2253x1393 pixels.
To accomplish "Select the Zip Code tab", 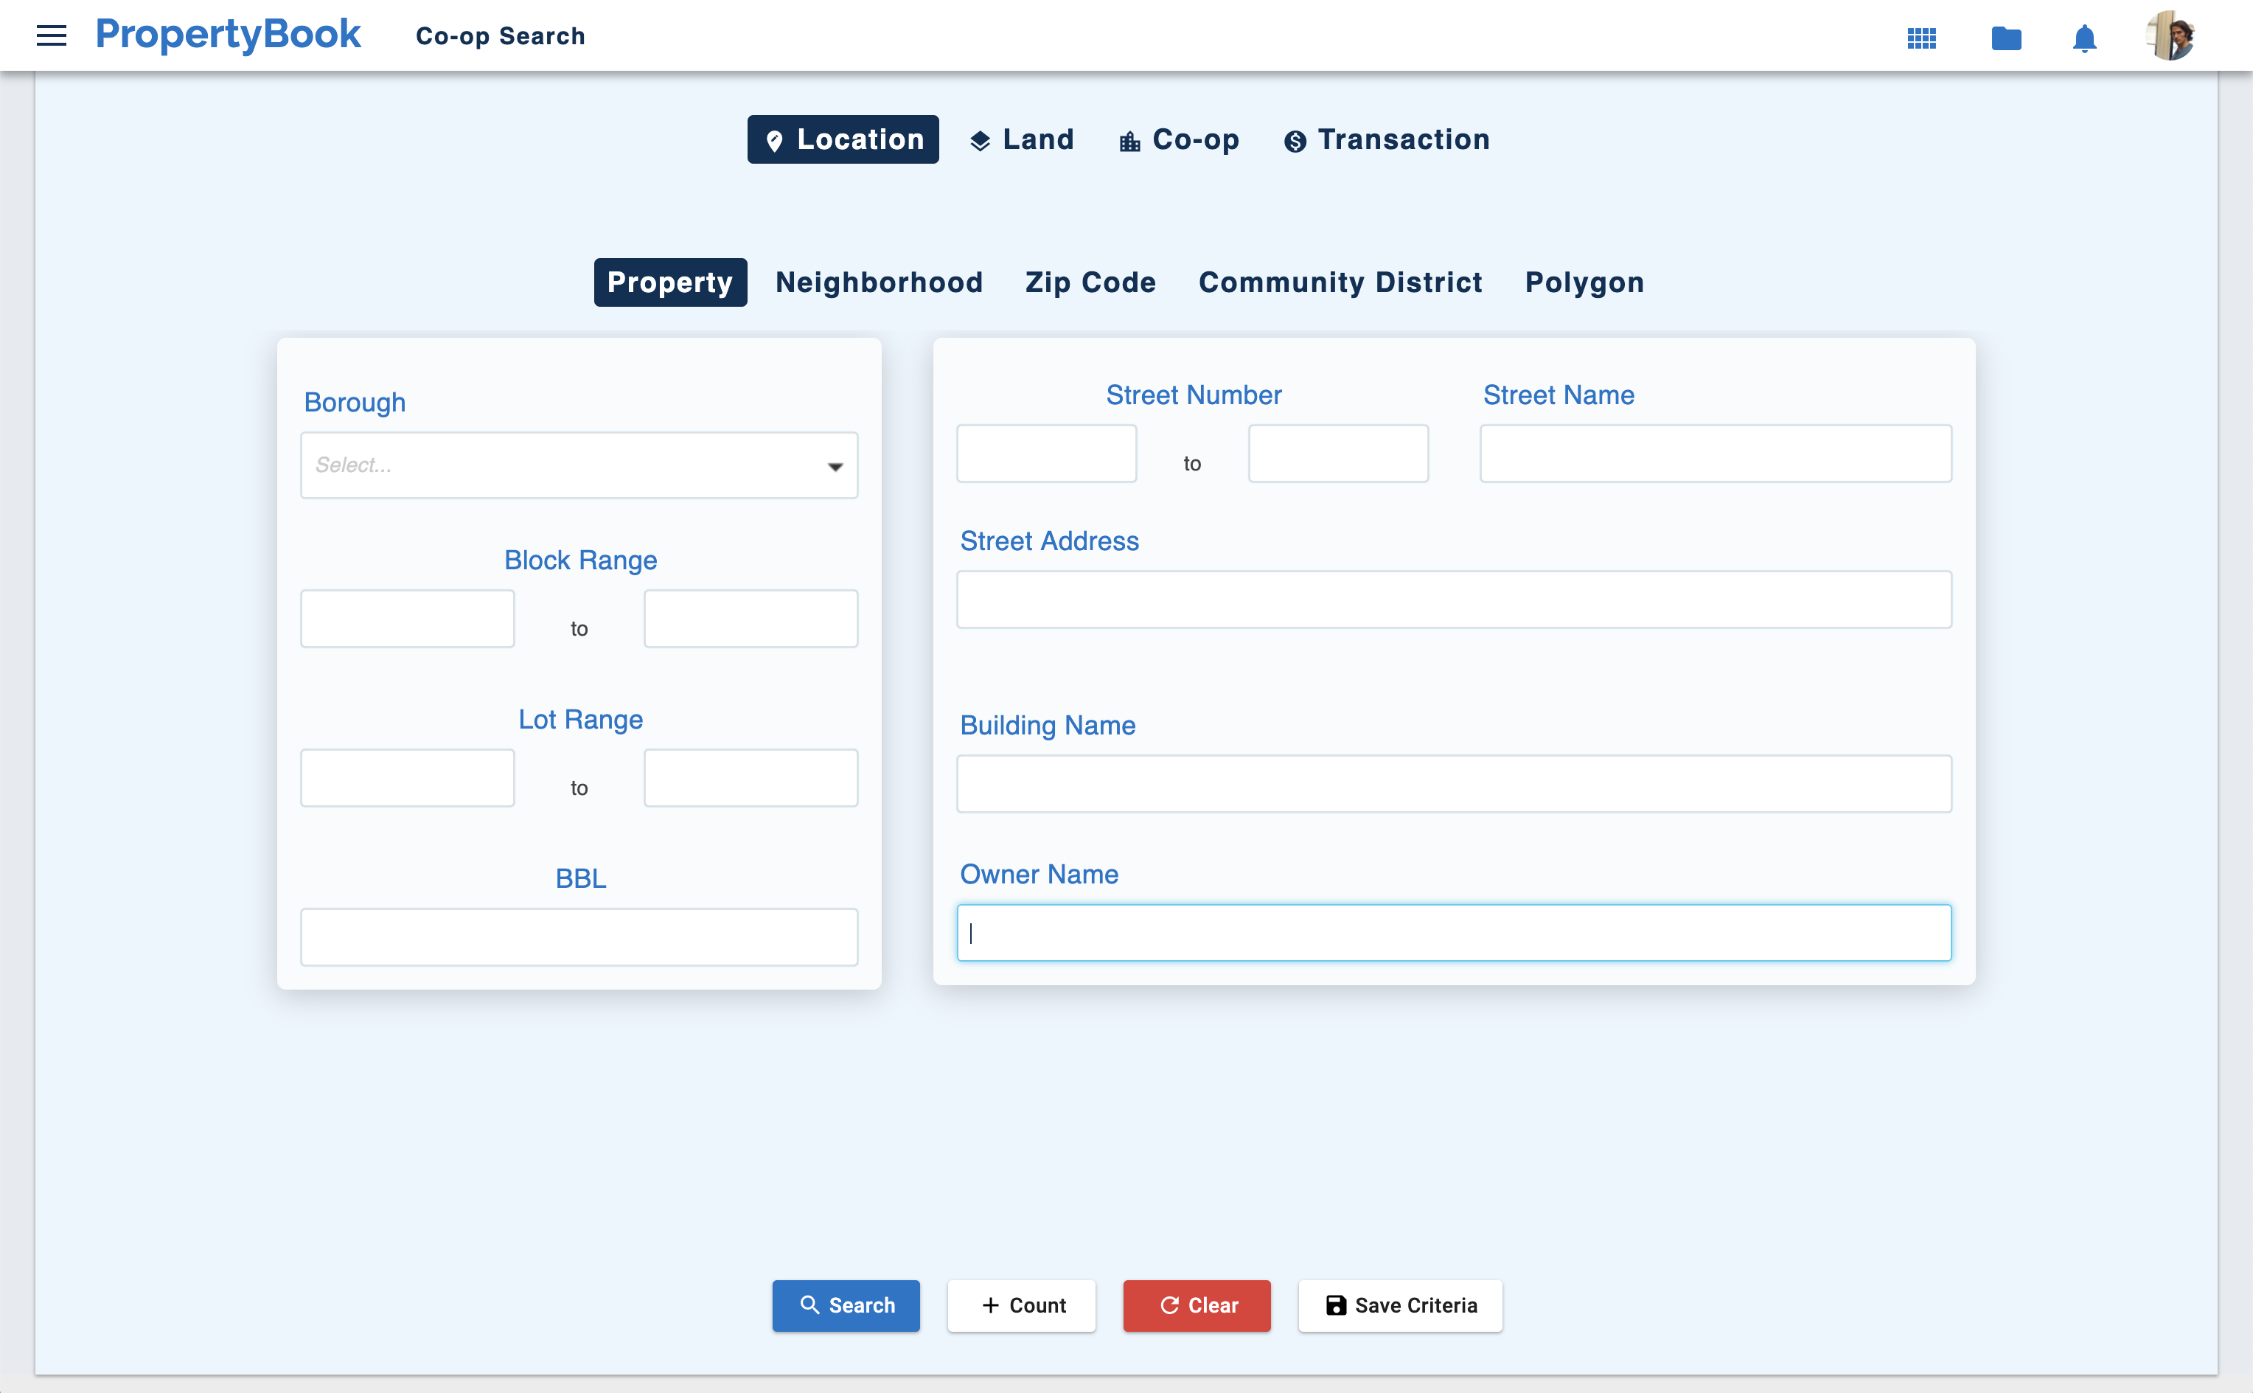I will pyautogui.click(x=1091, y=282).
